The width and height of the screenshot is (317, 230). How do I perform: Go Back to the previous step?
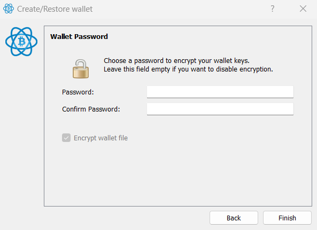(x=234, y=218)
